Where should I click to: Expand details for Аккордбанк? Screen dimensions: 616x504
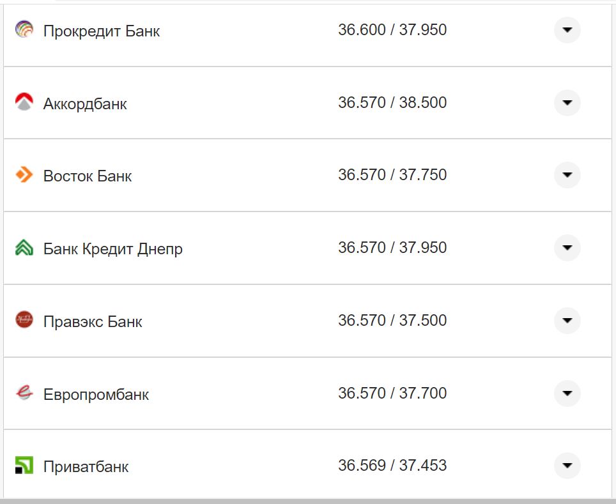click(x=567, y=102)
